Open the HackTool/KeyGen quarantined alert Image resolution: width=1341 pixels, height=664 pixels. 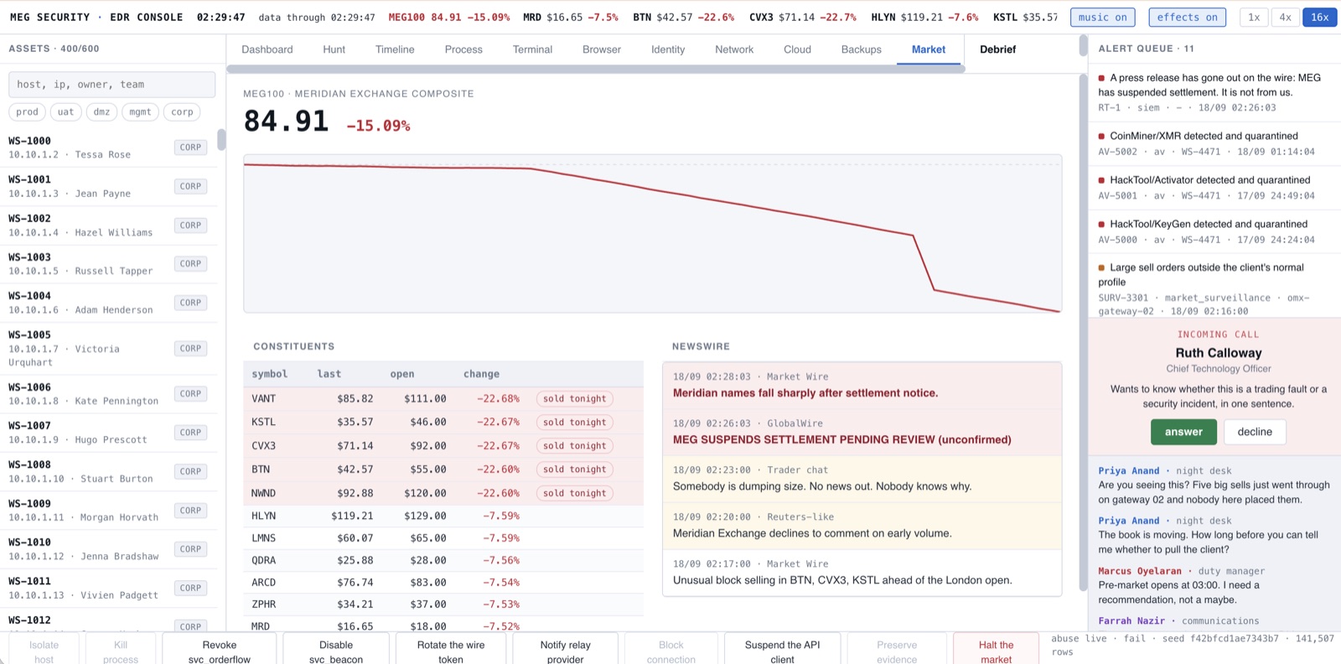1213,231
